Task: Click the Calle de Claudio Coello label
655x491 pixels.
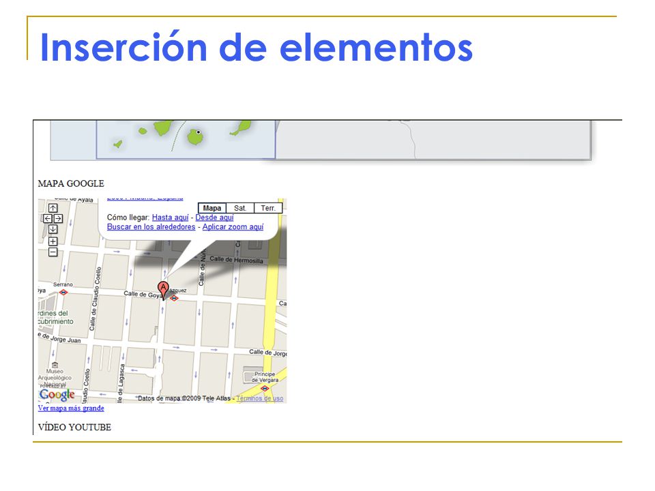Action: [96, 299]
